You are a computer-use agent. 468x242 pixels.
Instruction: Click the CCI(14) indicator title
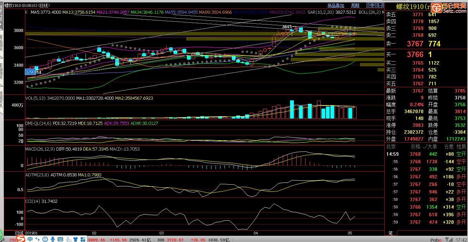point(33,201)
